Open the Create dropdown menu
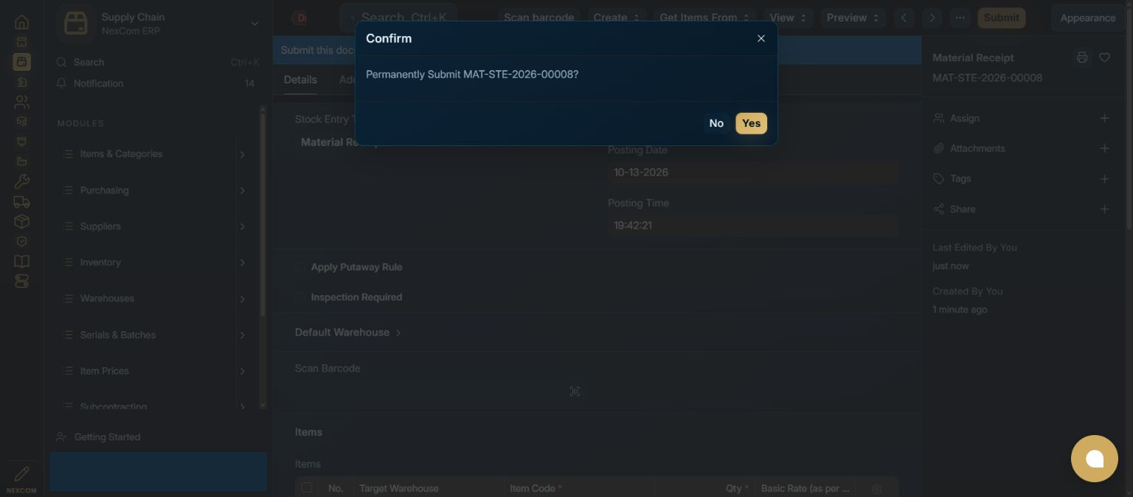Screen dimensions: 1133x497 pyautogui.click(x=617, y=18)
